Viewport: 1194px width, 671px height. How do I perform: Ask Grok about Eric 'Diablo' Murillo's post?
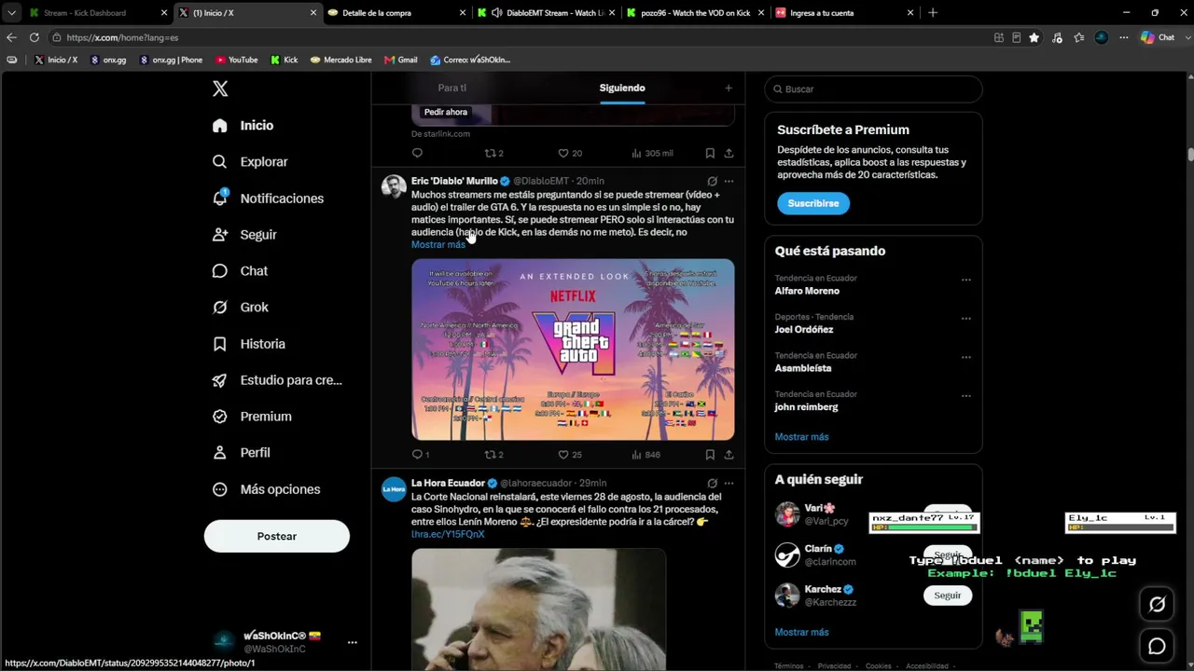712,181
